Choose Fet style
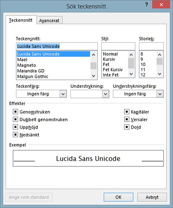This screenshot has height=208, width=173. pos(115,64)
